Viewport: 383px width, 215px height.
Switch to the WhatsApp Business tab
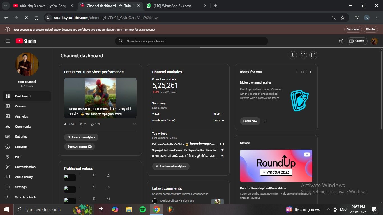(177, 6)
